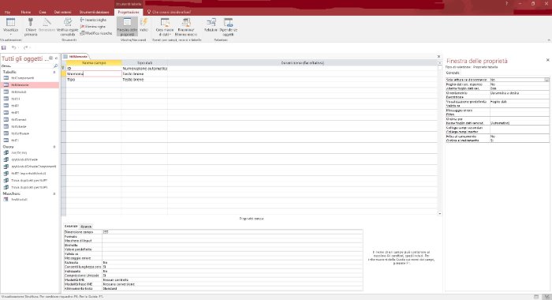Viewport: 552px width, 300px height.
Task: Select the Tipo field name cell
Action: pos(94,80)
